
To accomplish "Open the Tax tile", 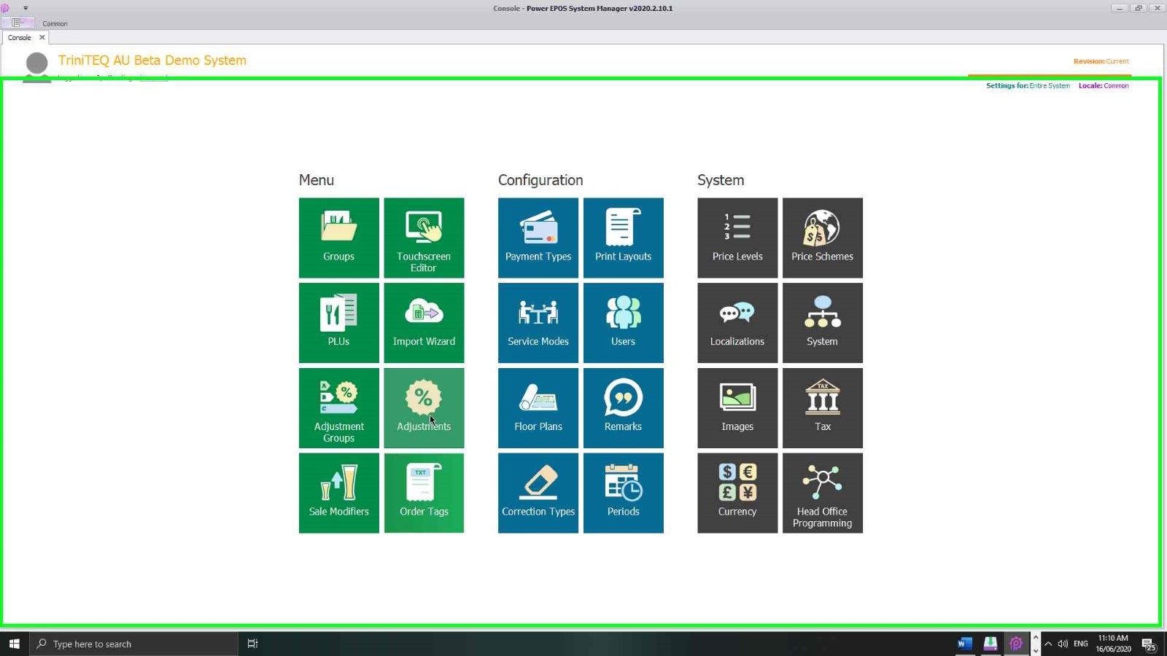I will click(822, 408).
